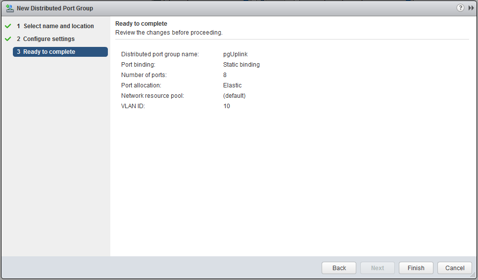The width and height of the screenshot is (478, 280).
Task: Cancel the New Distributed Port Group wizard
Action: click(455, 268)
